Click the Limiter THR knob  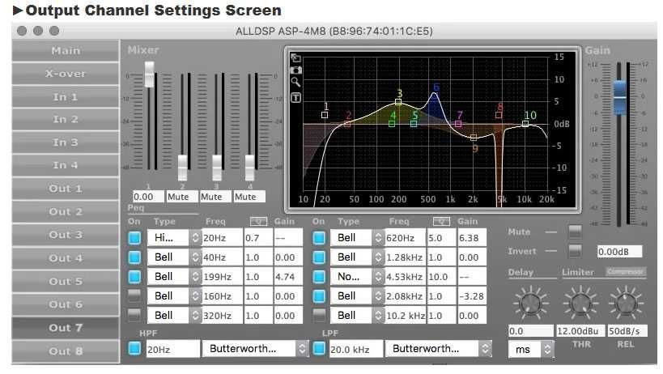[580, 303]
